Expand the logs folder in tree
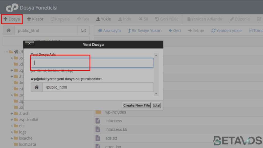The height and width of the screenshot is (148, 263). coord(12,132)
